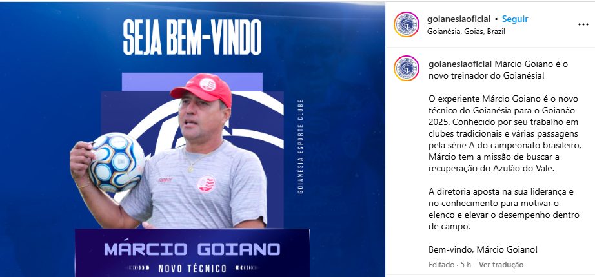Click the vertical GOIANÉSIA ESPORTE CLUBE text
This screenshot has height=277, width=595.
[301, 147]
